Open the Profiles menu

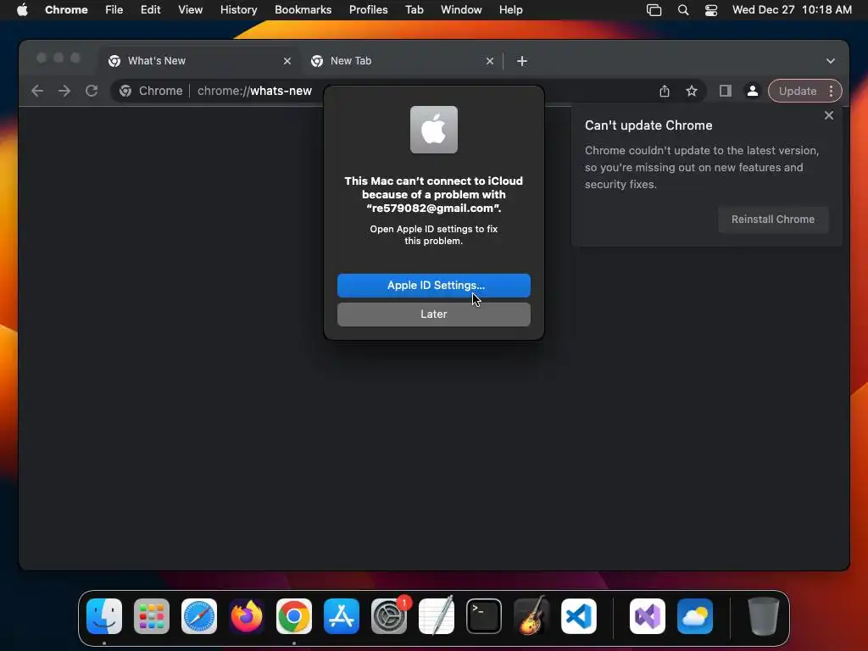[x=368, y=10]
